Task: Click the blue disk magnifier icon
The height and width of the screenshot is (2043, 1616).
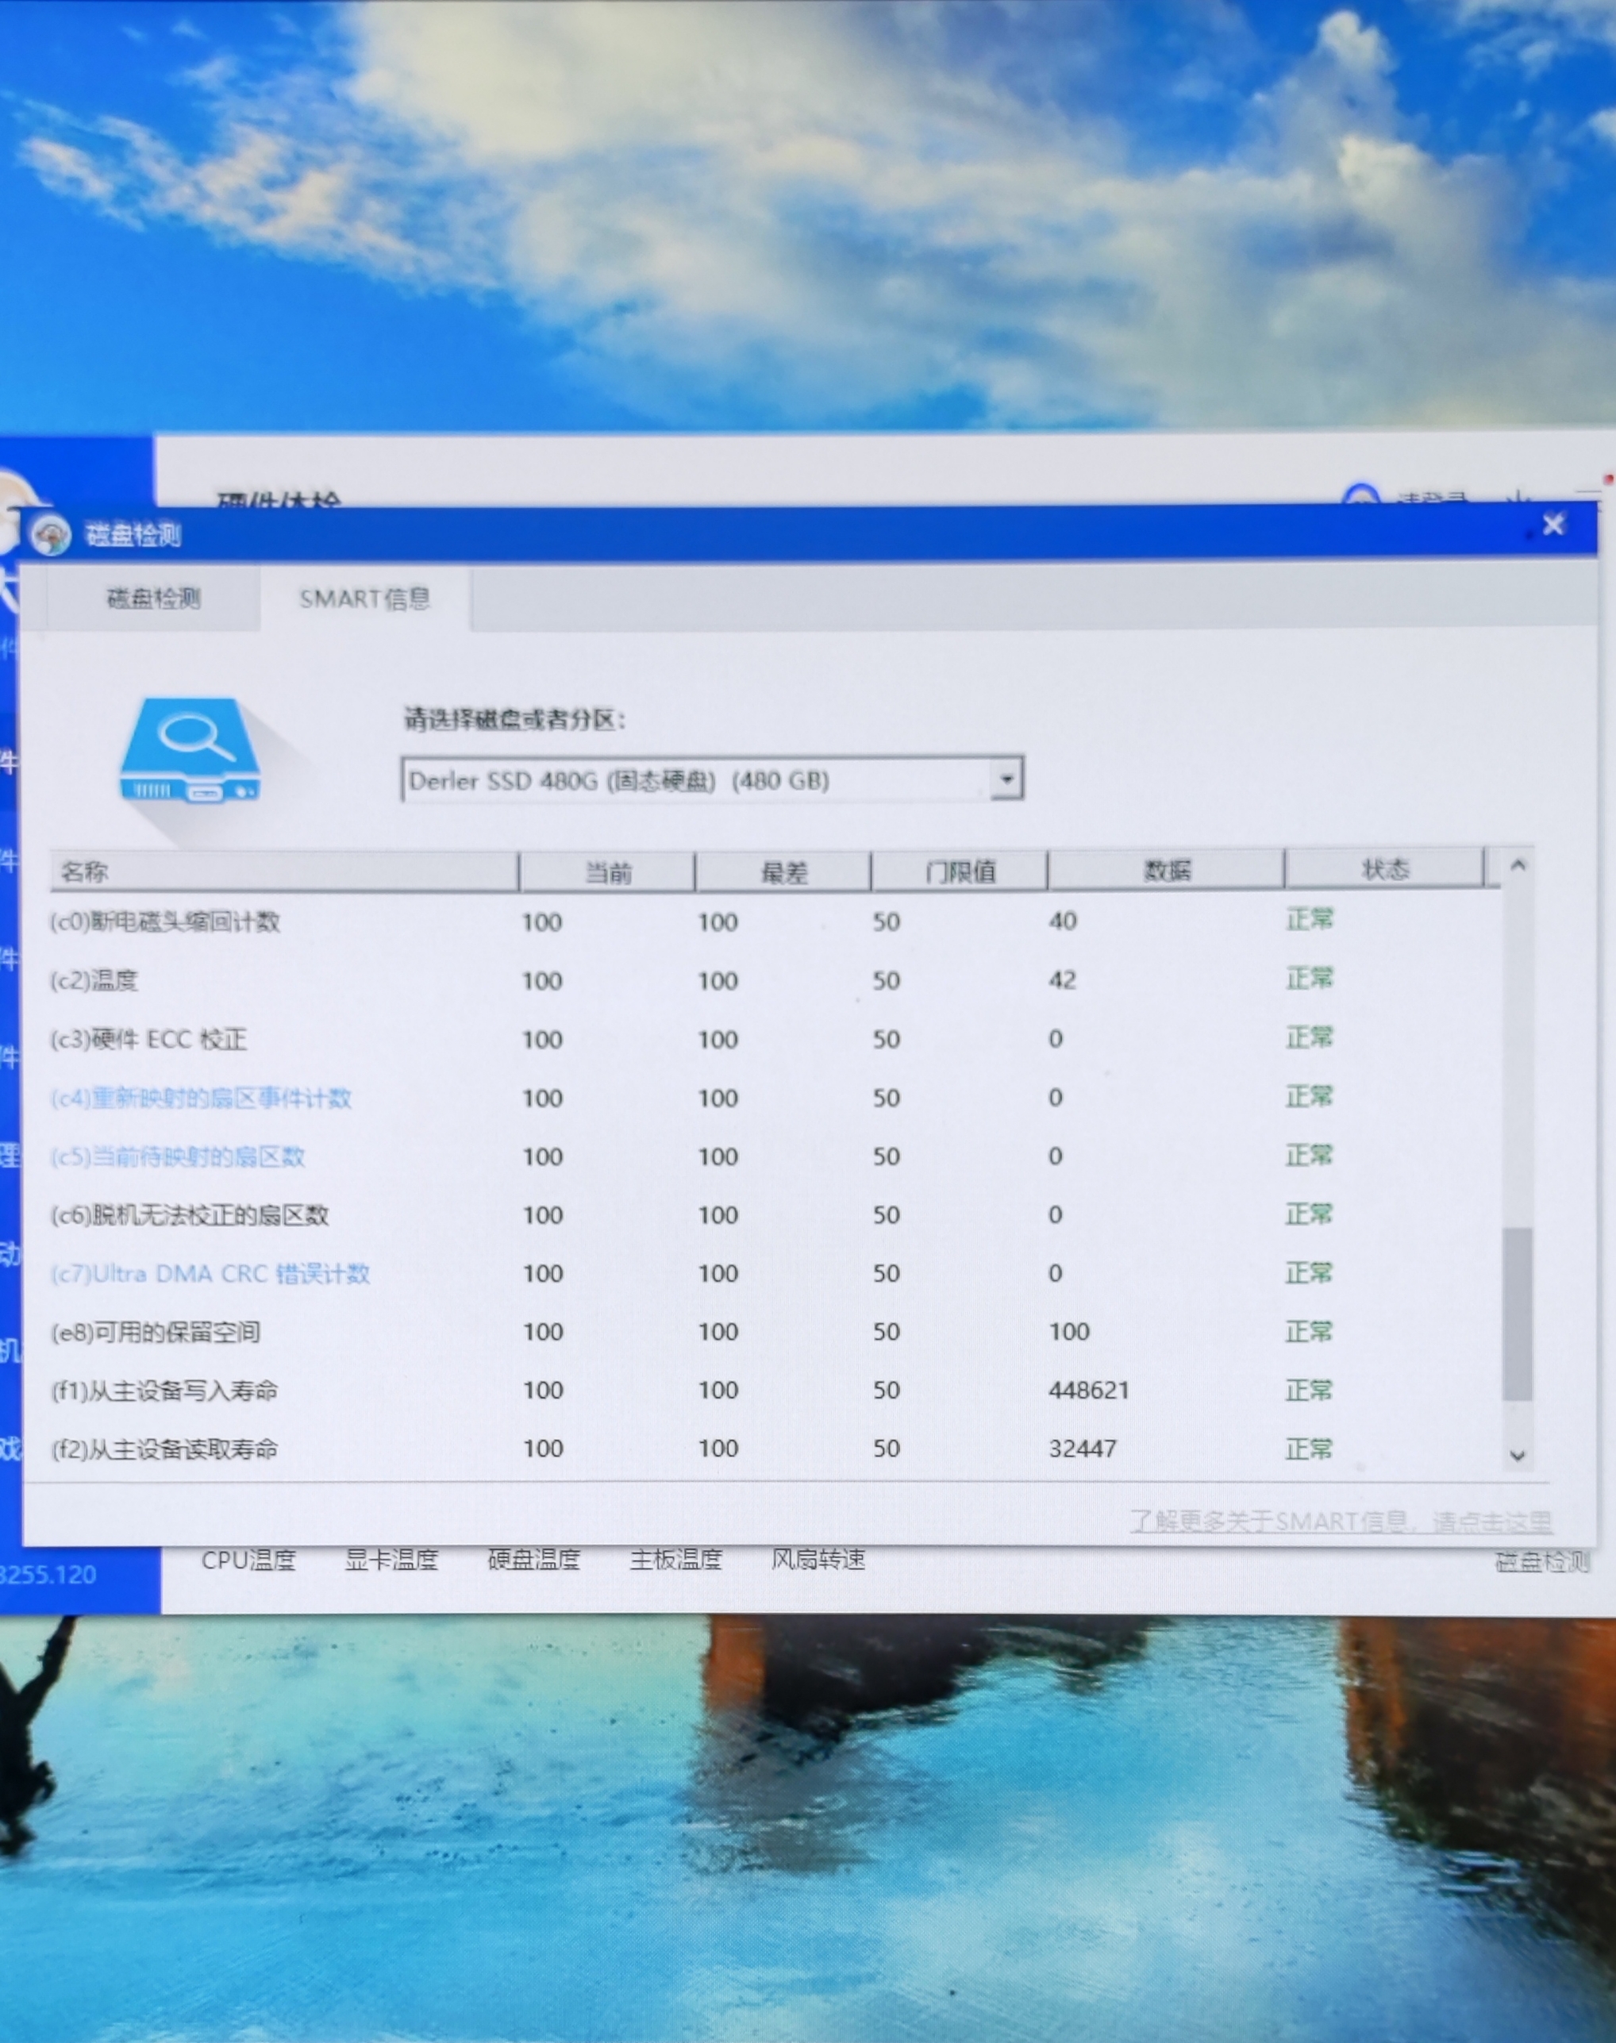Action: tap(190, 750)
